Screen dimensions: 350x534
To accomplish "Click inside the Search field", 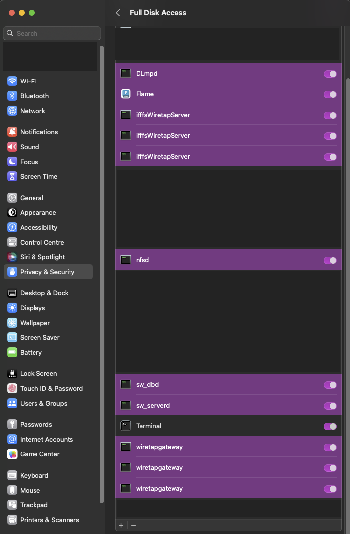I will click(x=51, y=33).
